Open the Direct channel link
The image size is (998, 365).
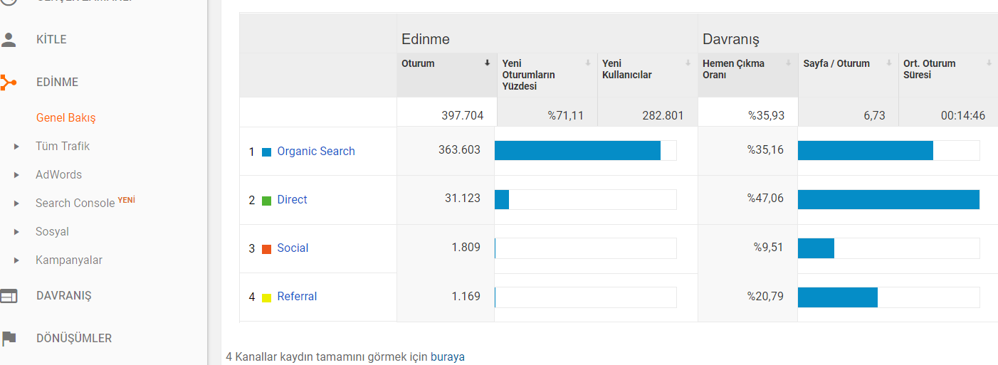tap(292, 199)
